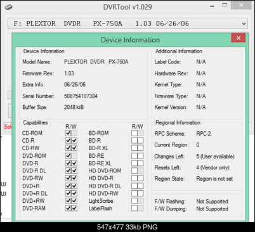Select RPC Scheme value RPC-2

[x=204, y=134]
